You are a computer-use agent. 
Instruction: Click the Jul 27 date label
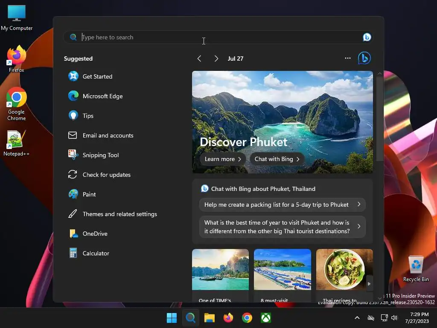pos(236,59)
